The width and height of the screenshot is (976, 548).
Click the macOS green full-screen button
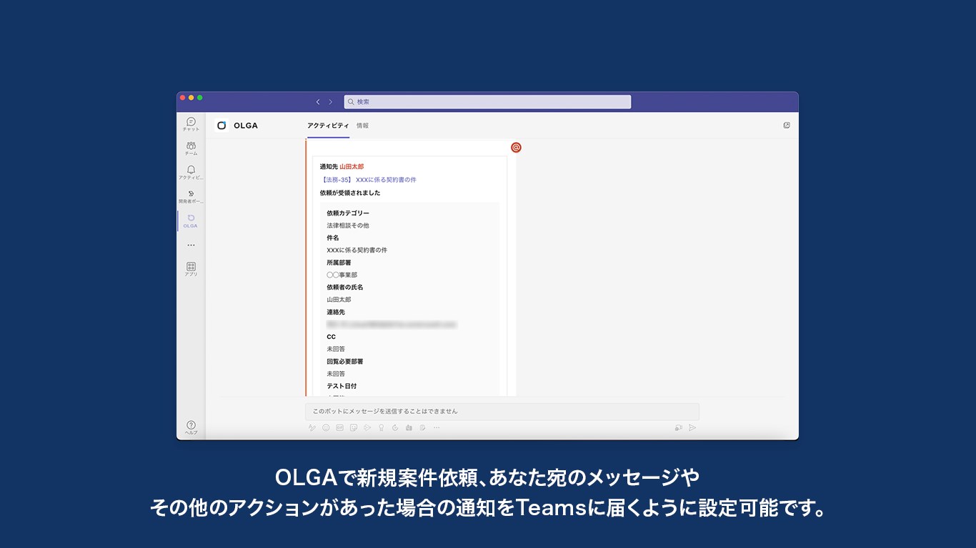(200, 98)
